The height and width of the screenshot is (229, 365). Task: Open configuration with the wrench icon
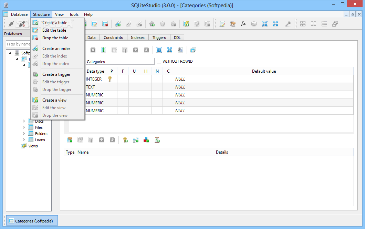288,24
